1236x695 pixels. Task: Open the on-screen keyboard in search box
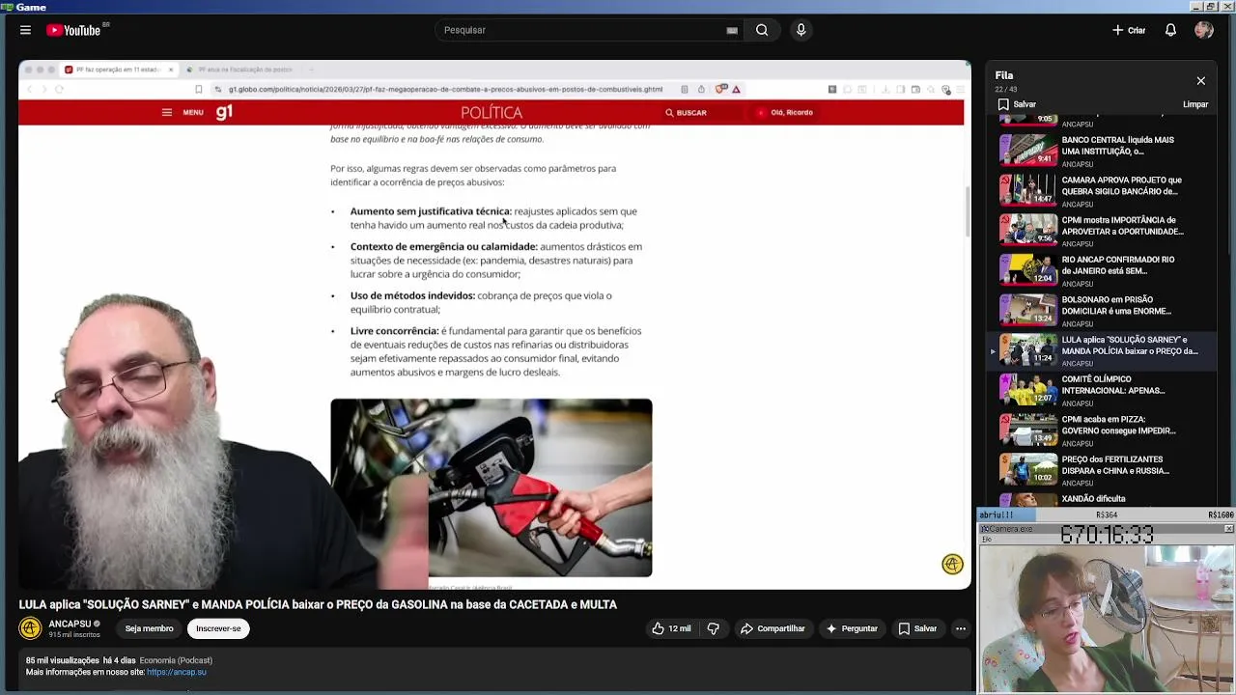click(732, 30)
